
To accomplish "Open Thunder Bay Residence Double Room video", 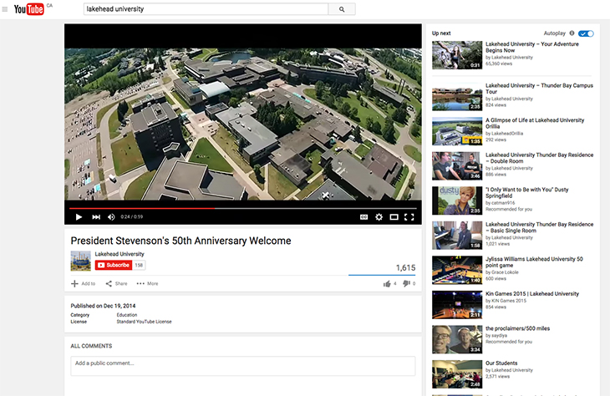I will click(x=539, y=158).
